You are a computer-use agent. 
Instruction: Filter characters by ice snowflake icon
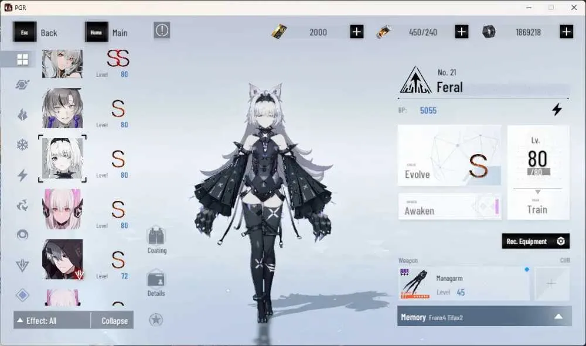click(22, 145)
